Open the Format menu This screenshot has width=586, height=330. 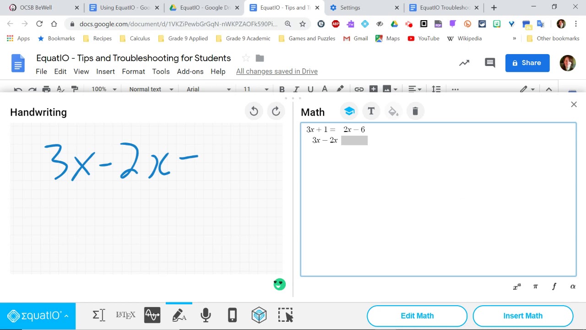click(x=133, y=71)
